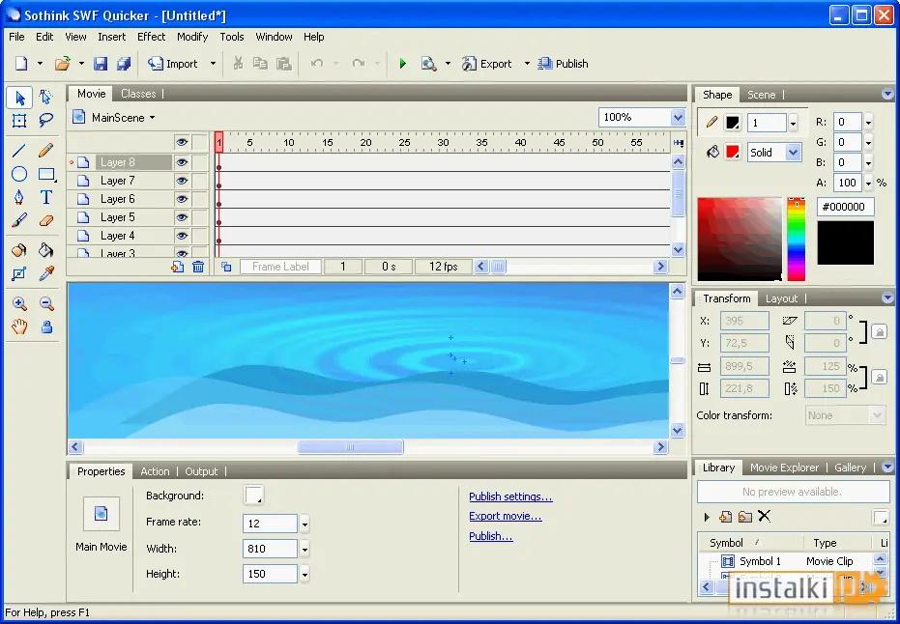This screenshot has width=900, height=624.
Task: Choose the Oval tool
Action: click(19, 174)
